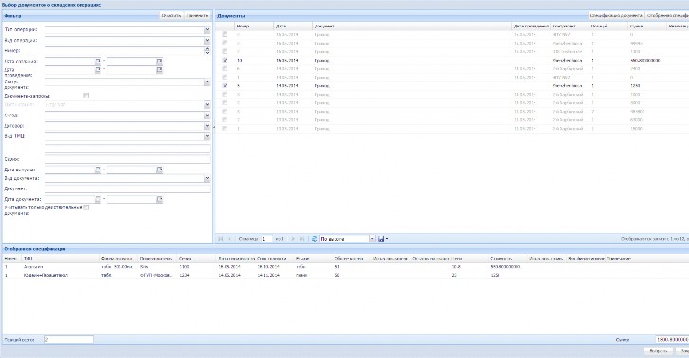Click the 'Спецификация документа' button
The width and height of the screenshot is (689, 358).
[616, 15]
